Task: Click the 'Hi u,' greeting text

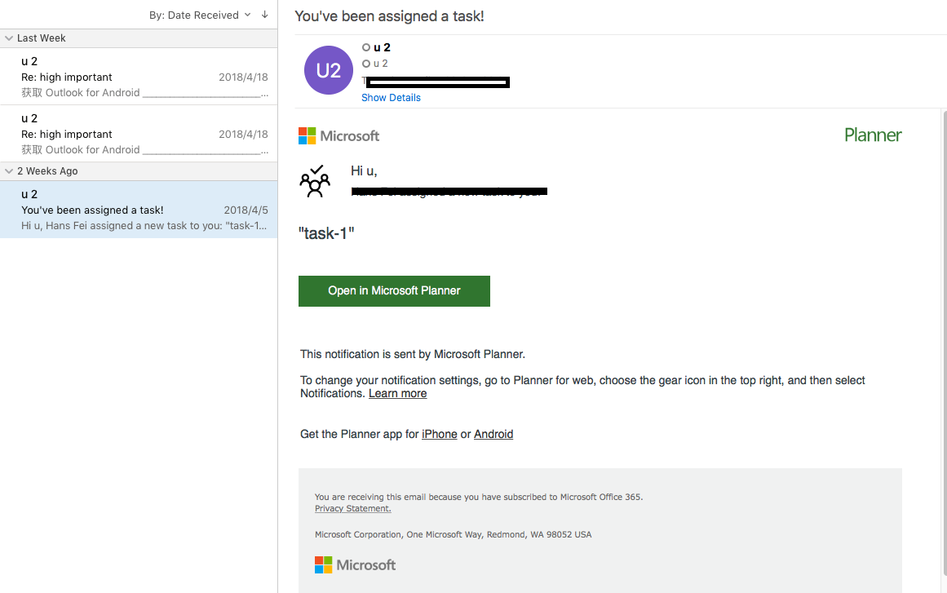Action: point(364,171)
